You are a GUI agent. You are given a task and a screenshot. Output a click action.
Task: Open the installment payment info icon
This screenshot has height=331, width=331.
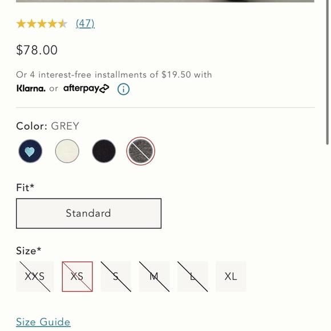pyautogui.click(x=123, y=89)
